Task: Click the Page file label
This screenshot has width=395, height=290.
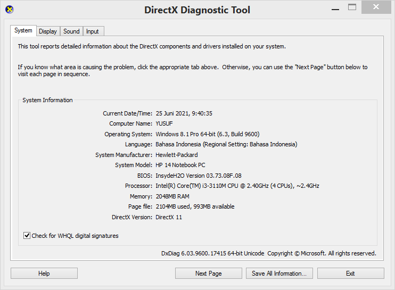Action: click(141, 206)
